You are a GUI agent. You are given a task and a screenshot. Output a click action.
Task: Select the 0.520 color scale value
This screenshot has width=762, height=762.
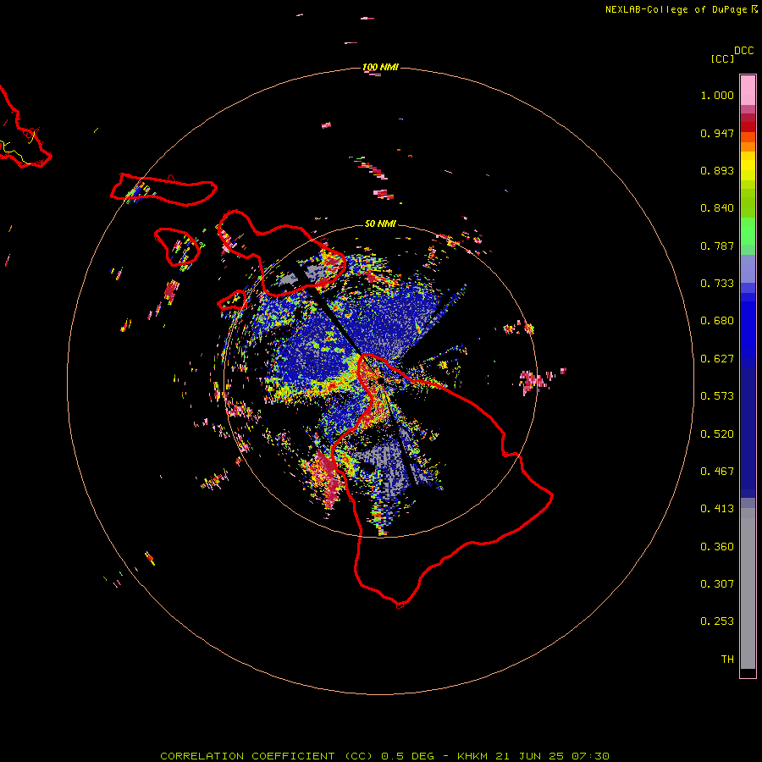tap(717, 434)
